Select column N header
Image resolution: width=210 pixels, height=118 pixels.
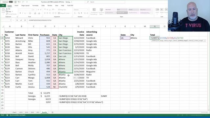155,27
